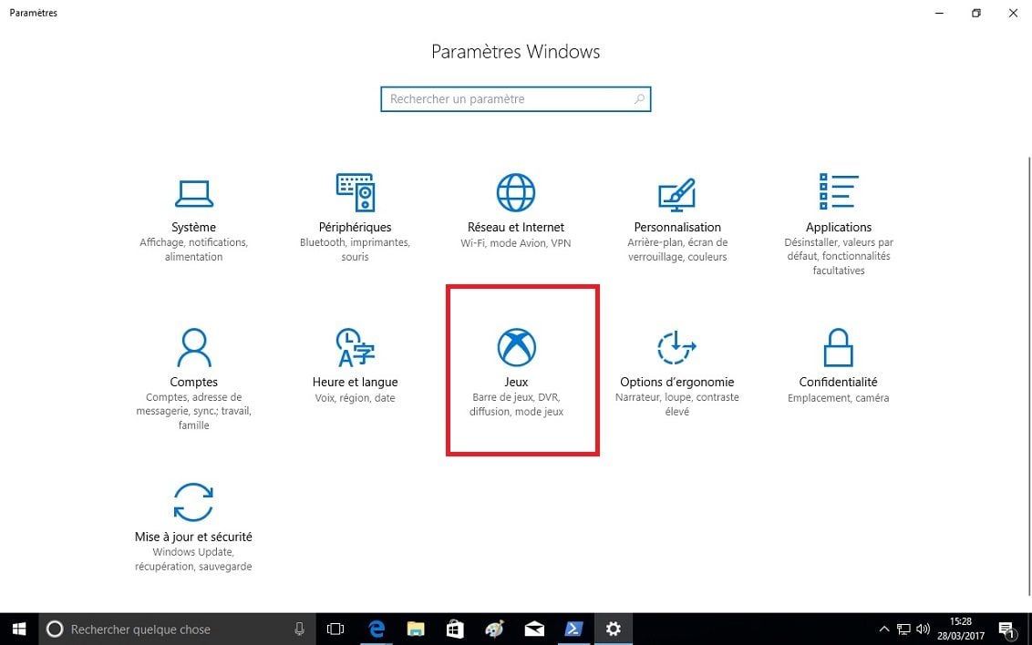Open Confidentialité padlock icon

838,347
